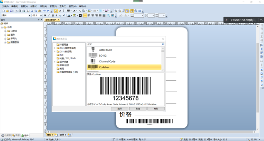Select the barcode creation tool icon
Screen dimensions: 264x141
tap(68, 11)
